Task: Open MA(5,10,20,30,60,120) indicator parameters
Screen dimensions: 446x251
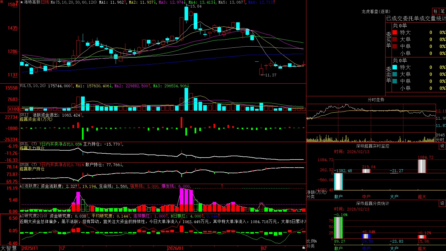Action: pyautogui.click(x=74, y=2)
